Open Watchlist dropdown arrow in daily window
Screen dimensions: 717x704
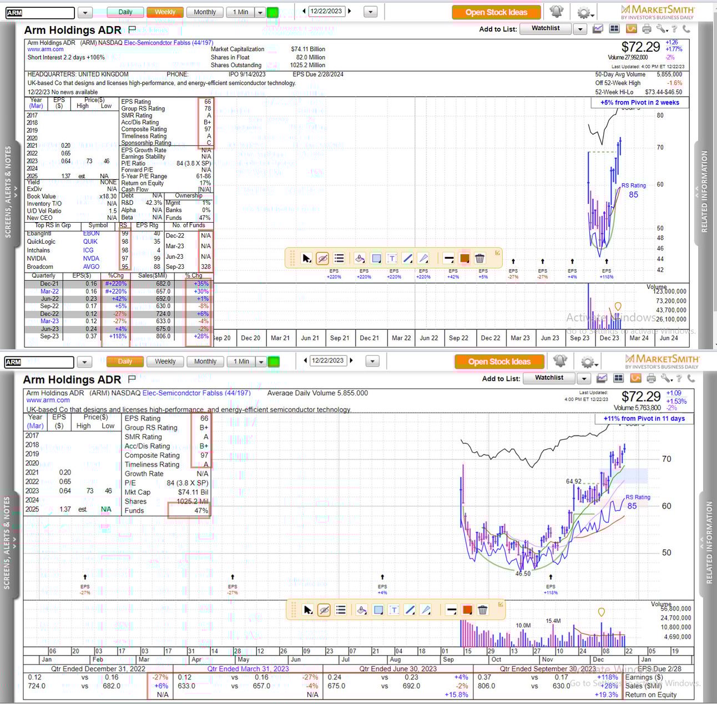pyautogui.click(x=583, y=379)
